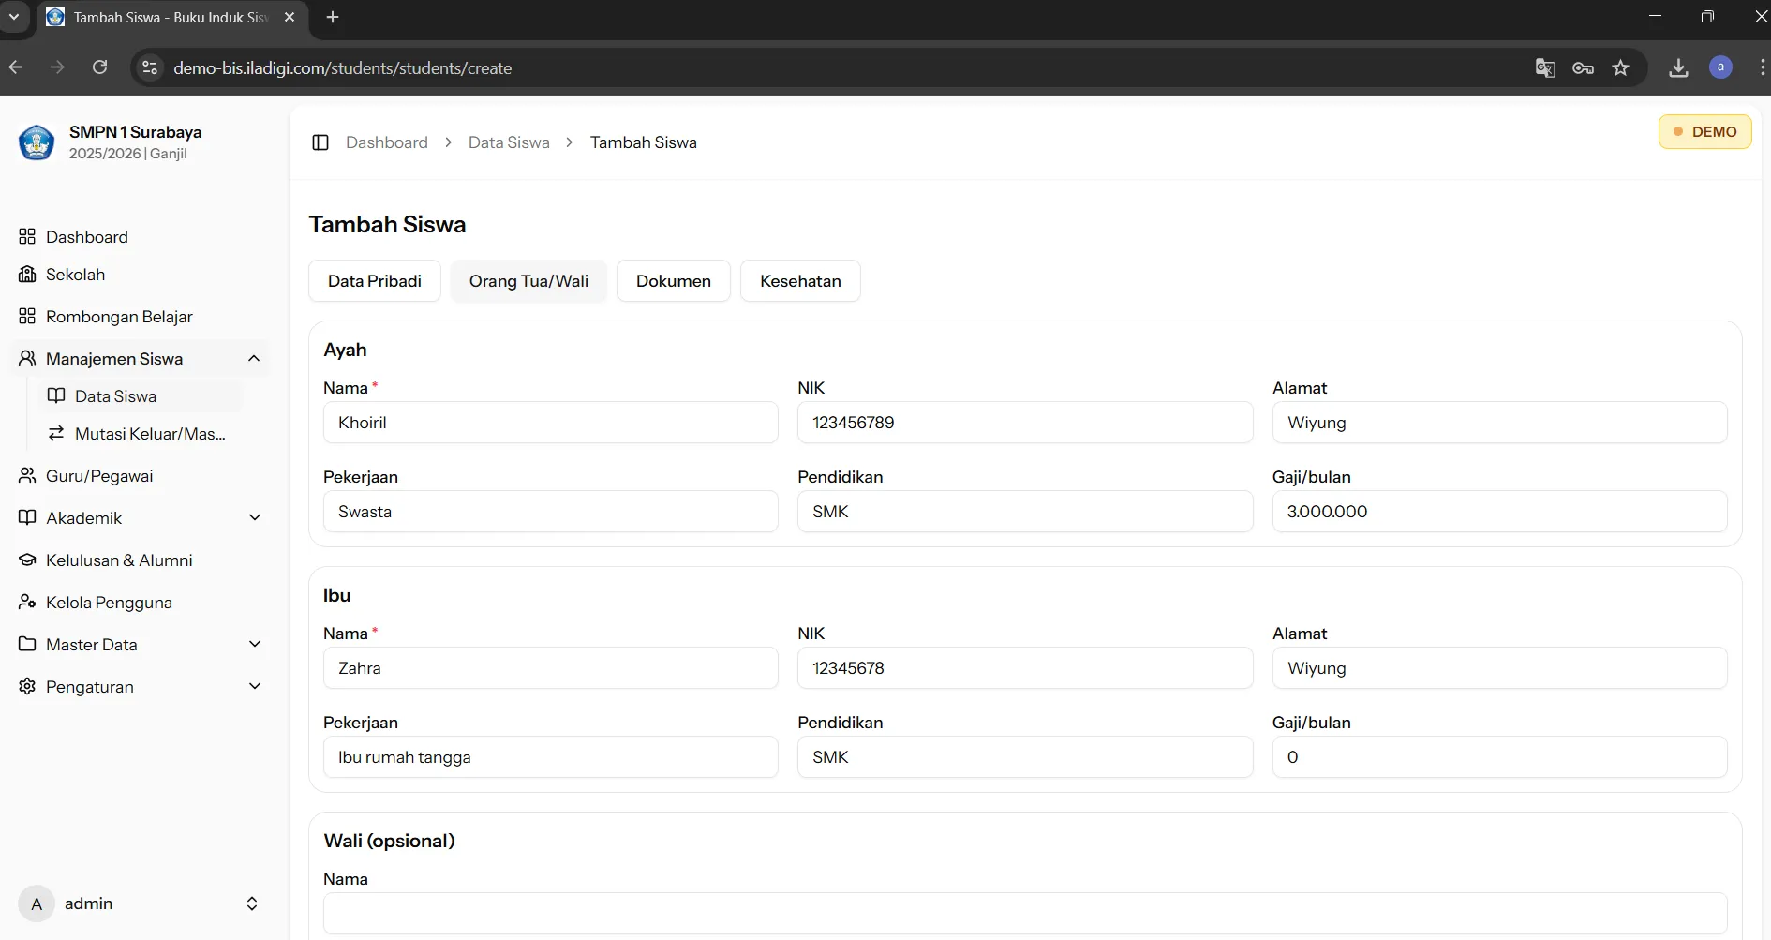1771x940 pixels.
Task: Click the translate page icon
Action: 1545,67
